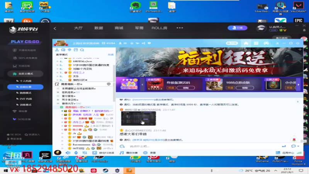Screen dimensions: 309x174
Task: Click 按住F2说话 mode selector
Action: (x=103, y=153)
